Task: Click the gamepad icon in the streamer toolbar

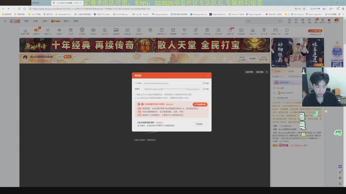Action: point(276,31)
